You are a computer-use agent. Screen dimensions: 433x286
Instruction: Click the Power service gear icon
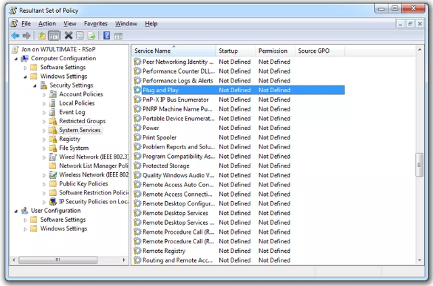pos(137,128)
